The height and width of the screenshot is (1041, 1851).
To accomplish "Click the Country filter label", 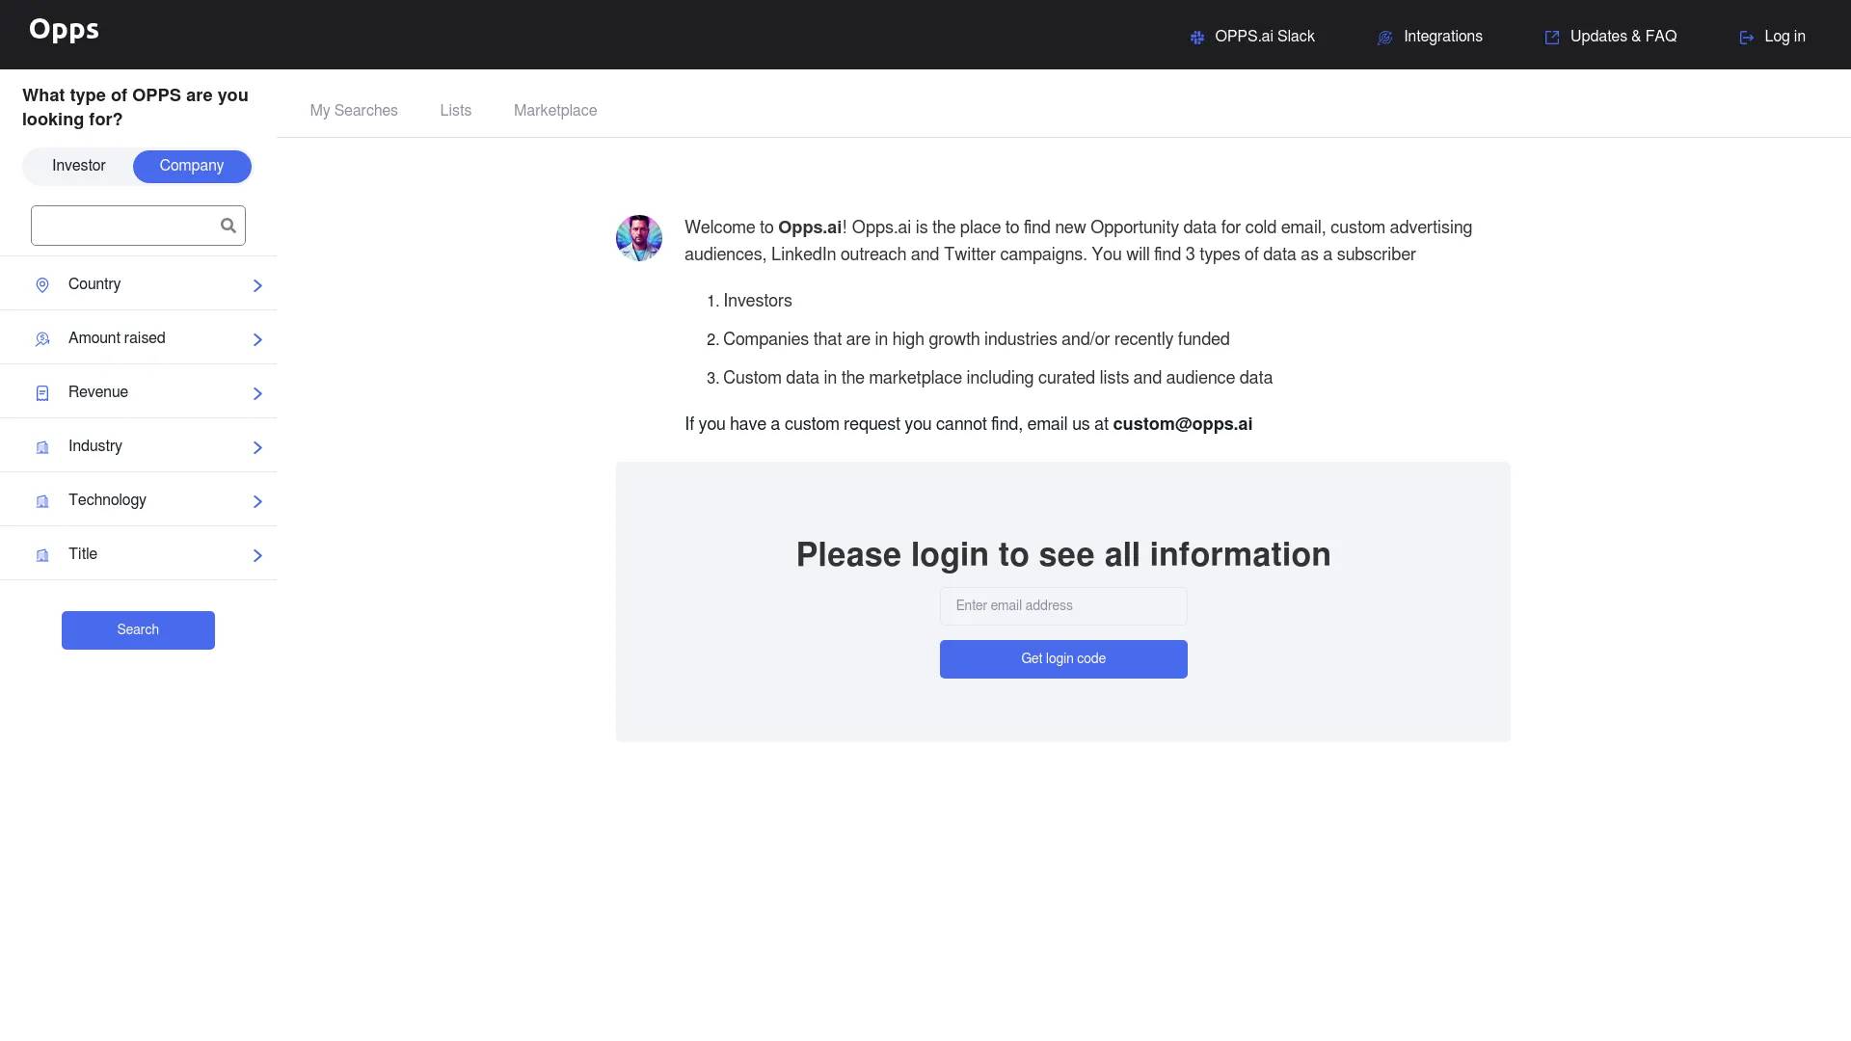I will tap(94, 284).
